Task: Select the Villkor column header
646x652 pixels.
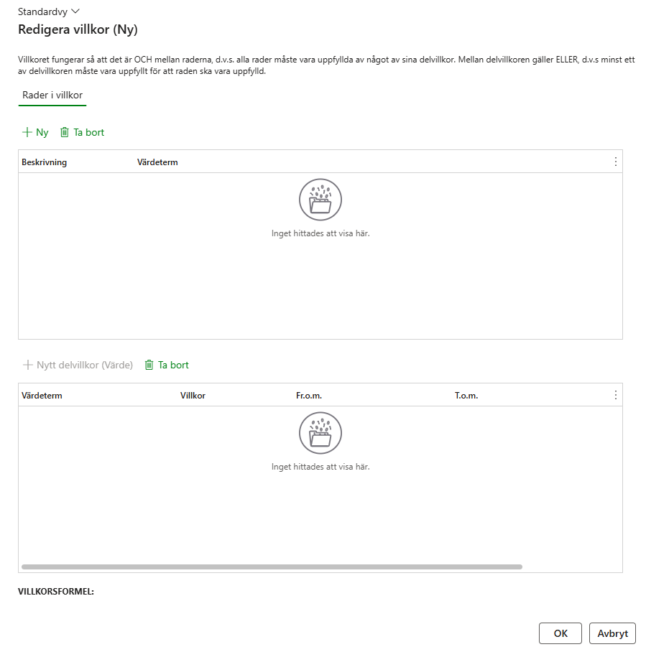Action: point(193,396)
